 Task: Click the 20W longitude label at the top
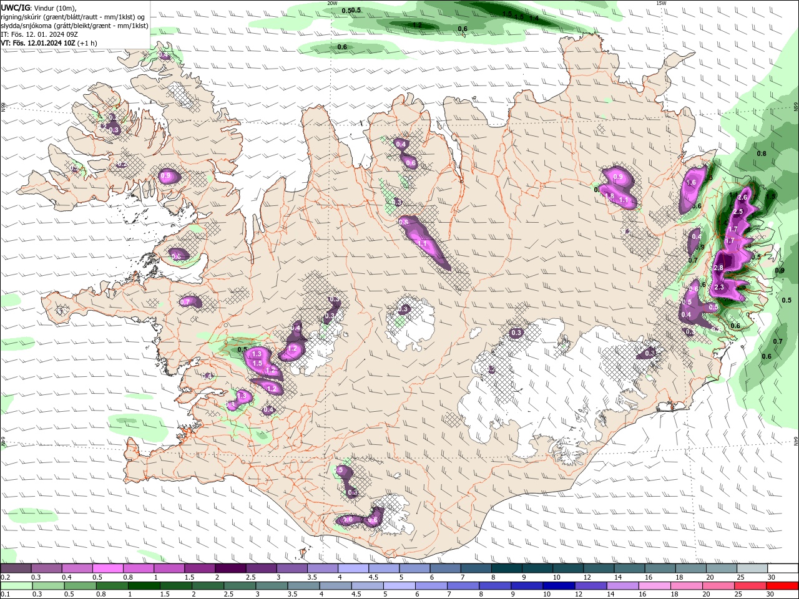click(332, 3)
